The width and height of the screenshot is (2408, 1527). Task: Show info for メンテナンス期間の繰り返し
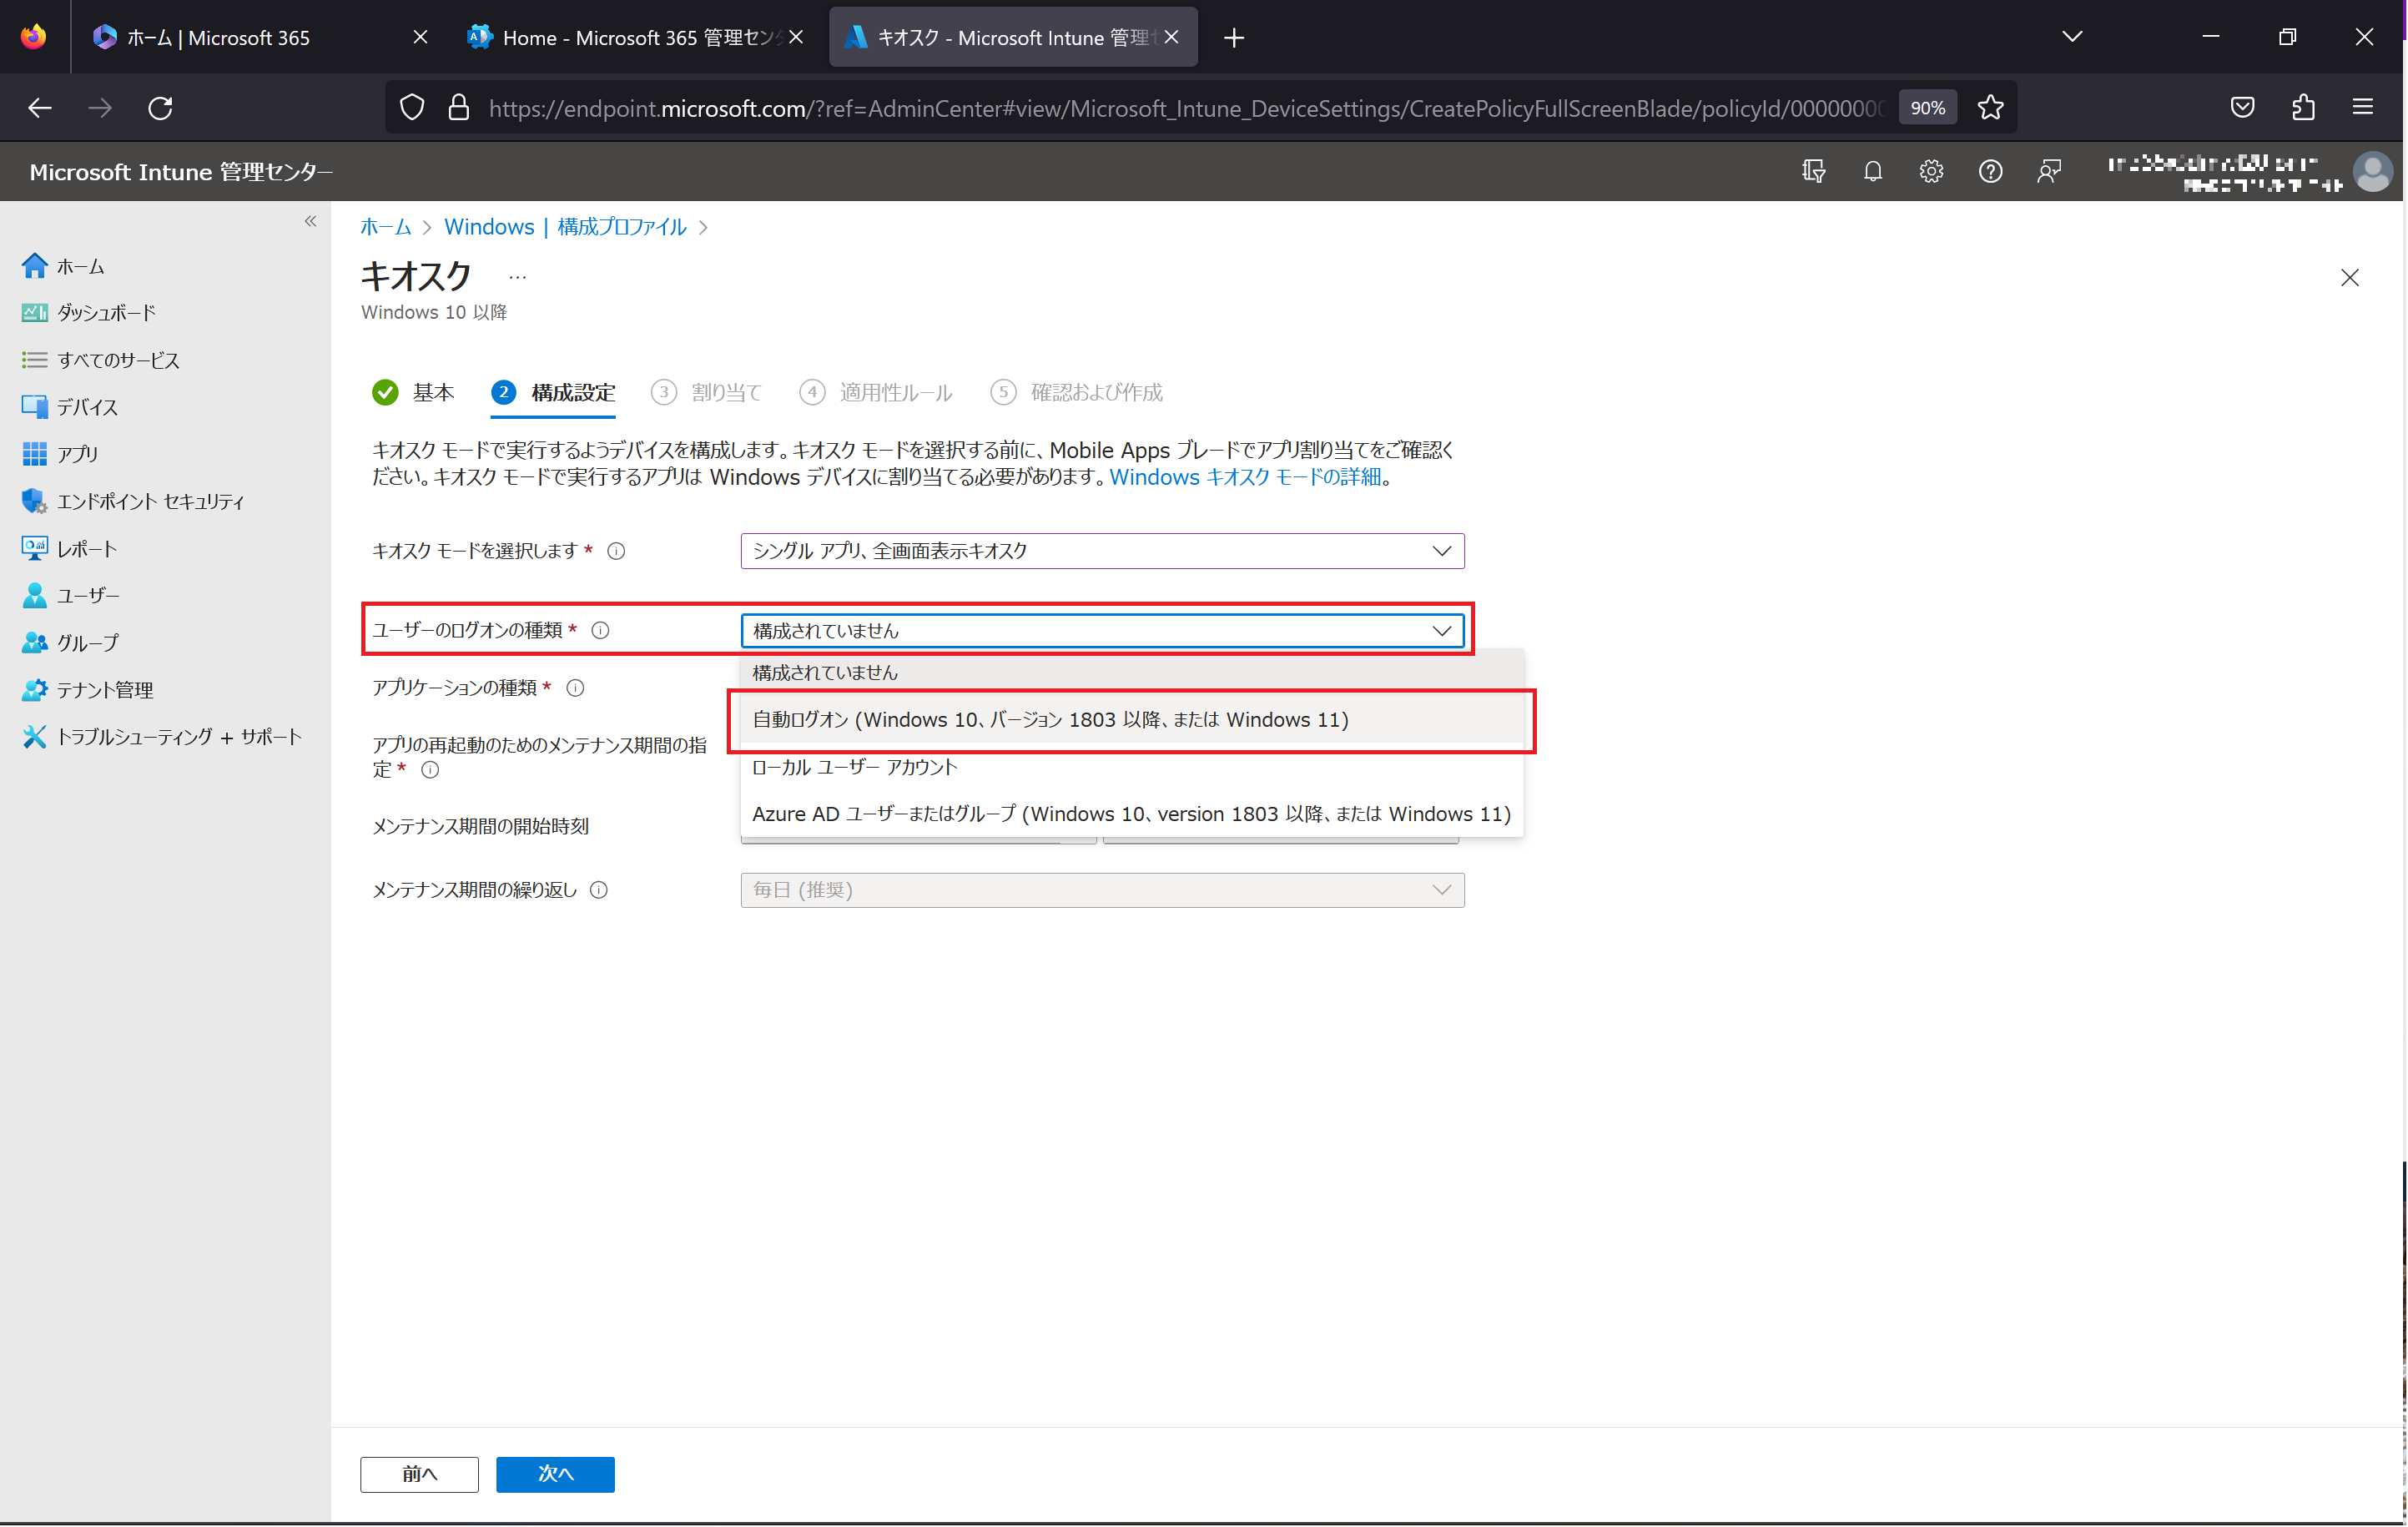[x=599, y=890]
